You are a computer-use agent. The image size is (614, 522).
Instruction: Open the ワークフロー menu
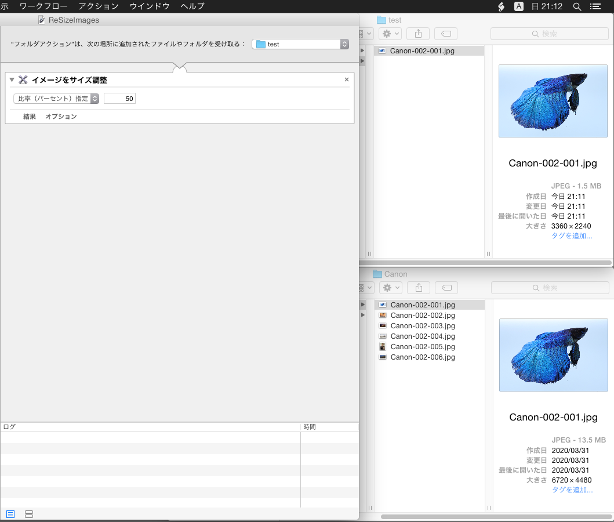[43, 6]
